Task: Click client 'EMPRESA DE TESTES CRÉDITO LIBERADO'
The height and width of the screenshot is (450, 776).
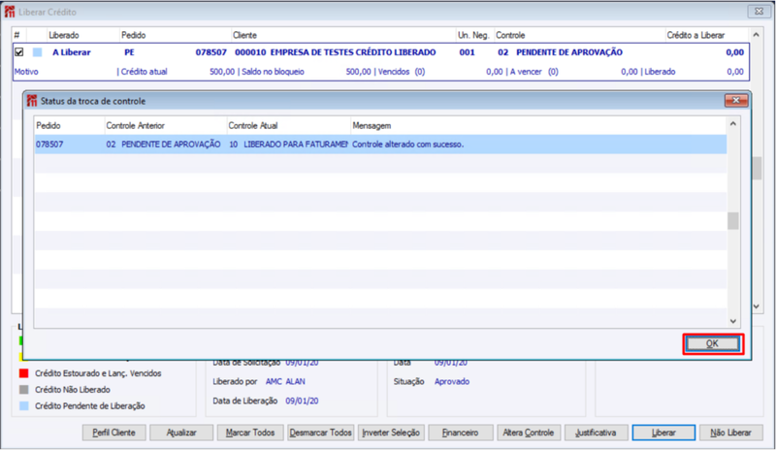Action: (353, 52)
